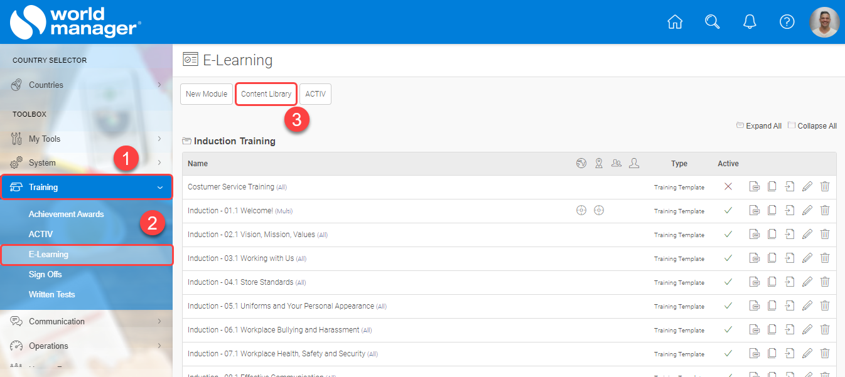
Task: Sort by the single user column icon
Action: tap(634, 163)
